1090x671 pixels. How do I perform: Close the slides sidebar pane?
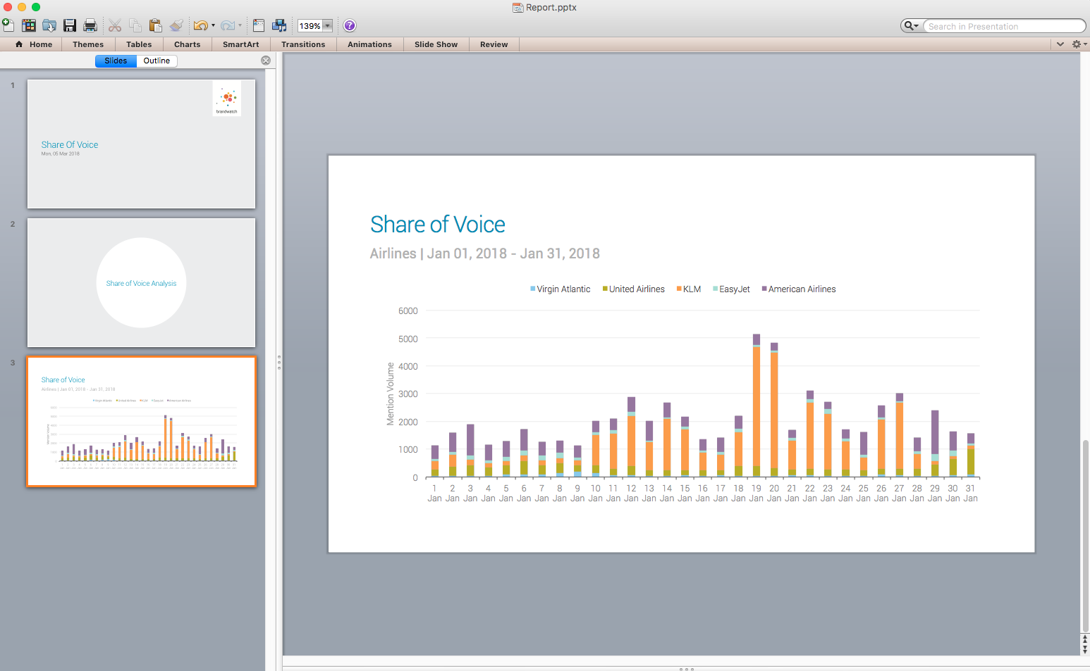(266, 61)
